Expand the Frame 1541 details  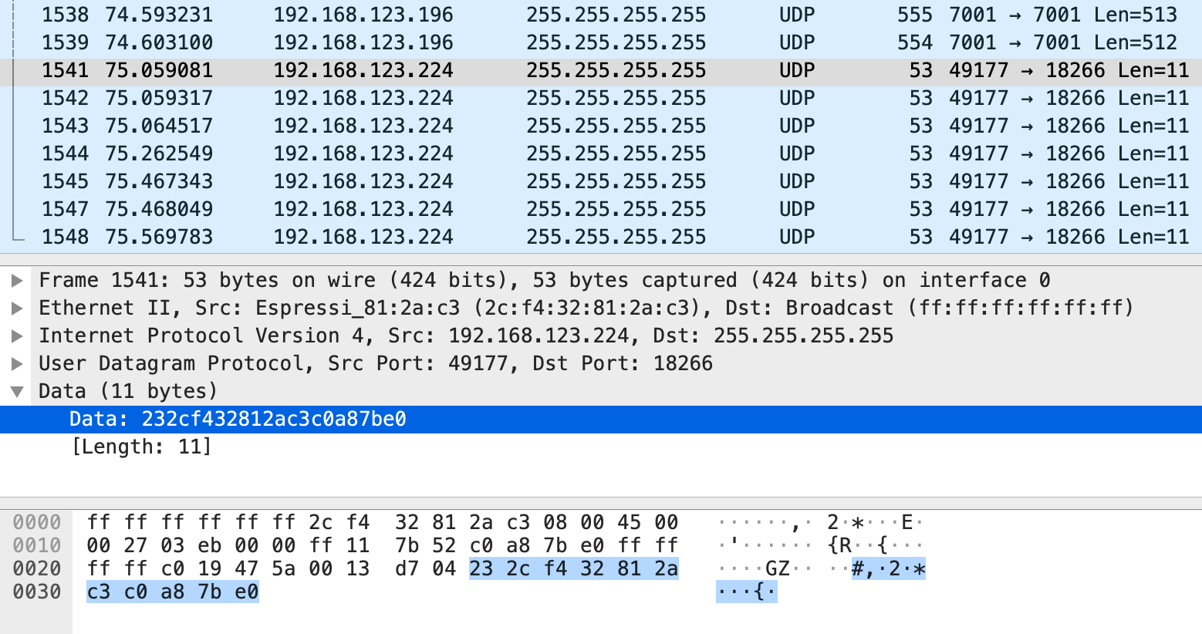coord(17,281)
